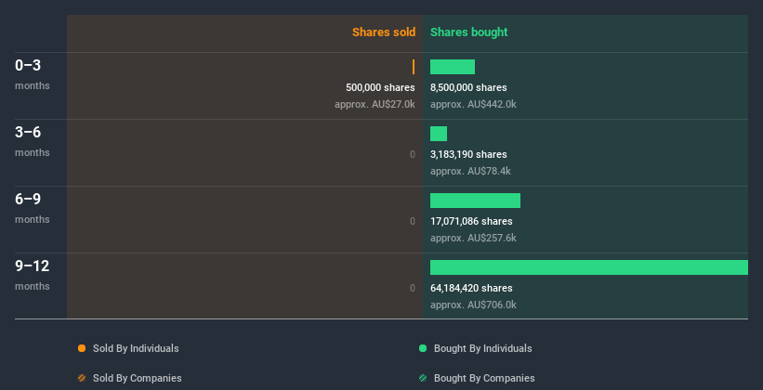Click the 64,184,420 shares value
The width and height of the screenshot is (763, 390).
[471, 288]
